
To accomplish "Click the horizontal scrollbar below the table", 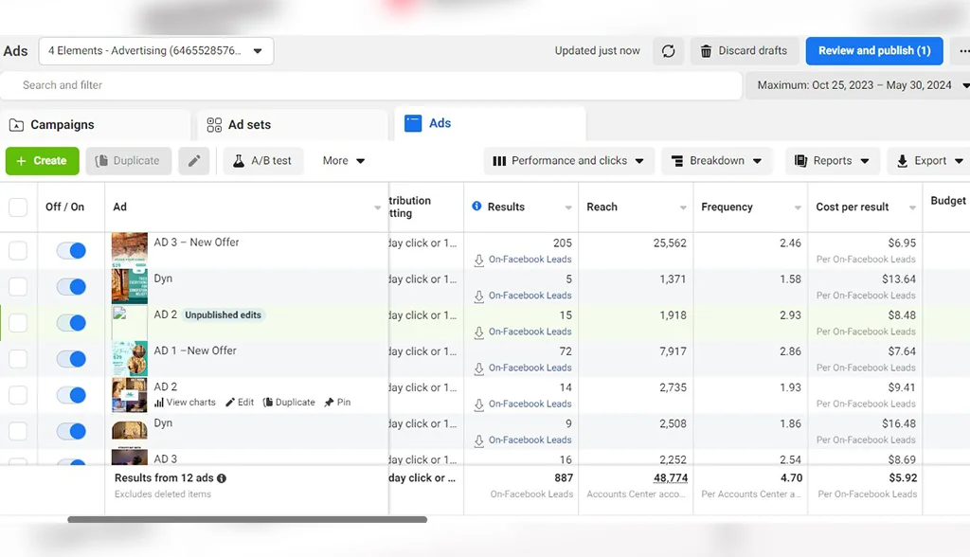I will (x=247, y=519).
